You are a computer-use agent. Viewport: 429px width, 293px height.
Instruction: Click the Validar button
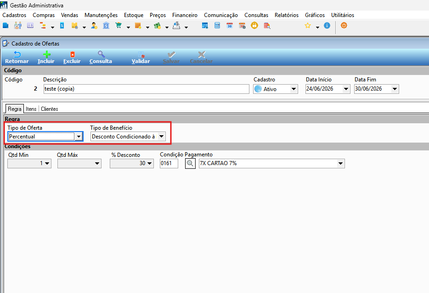[141, 57]
